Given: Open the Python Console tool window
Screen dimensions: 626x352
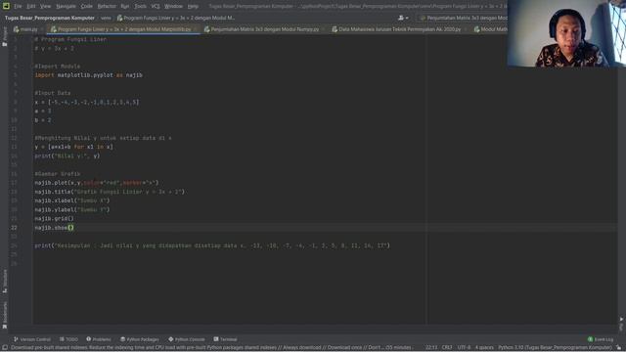Looking at the screenshot, I should tap(187, 339).
